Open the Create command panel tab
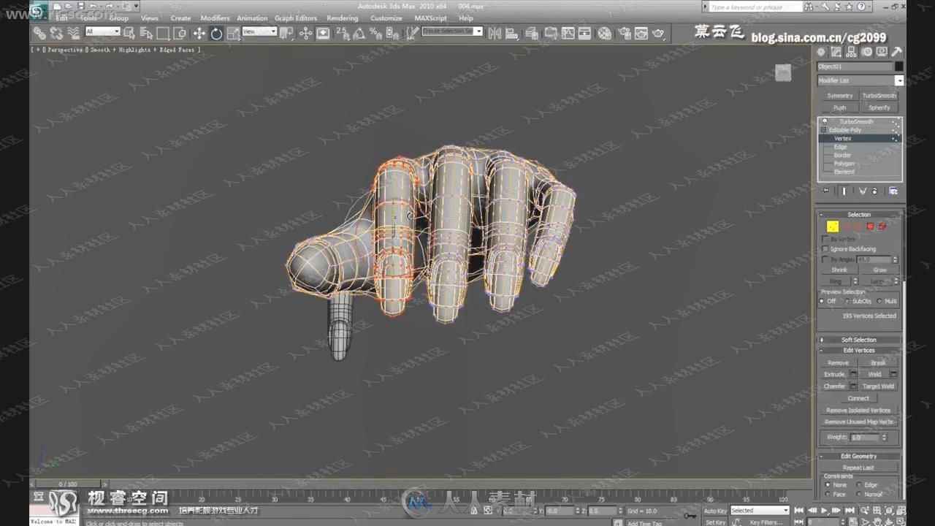Image resolution: width=935 pixels, height=526 pixels. click(821, 52)
